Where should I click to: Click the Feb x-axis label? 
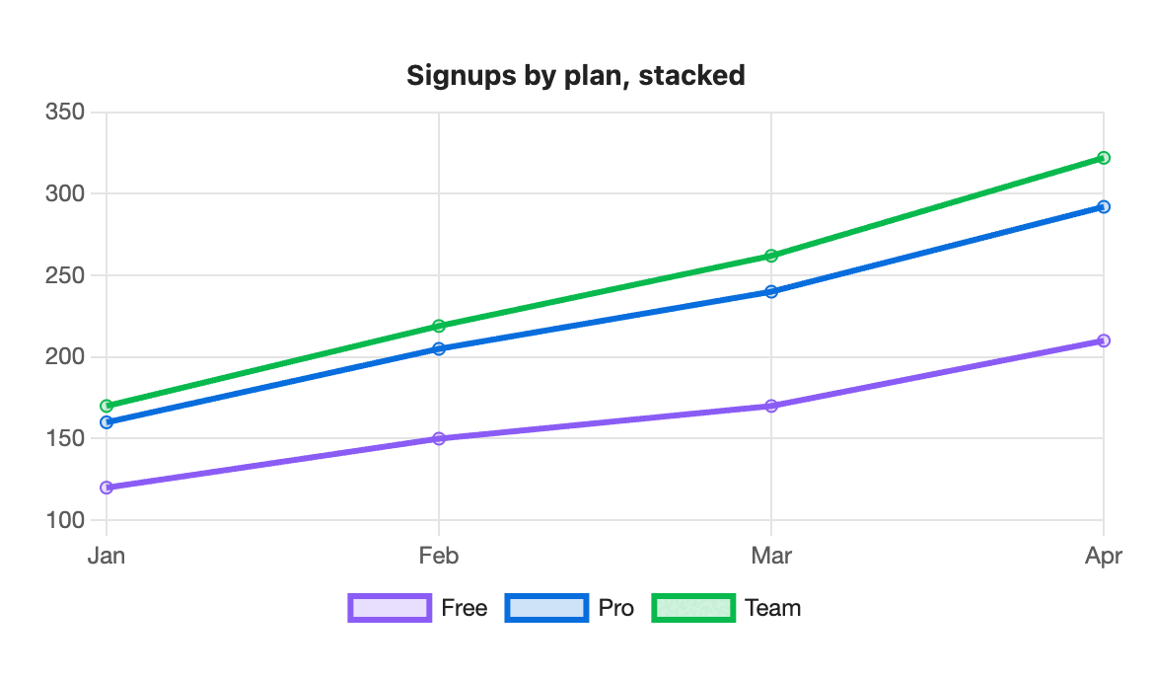pos(439,556)
